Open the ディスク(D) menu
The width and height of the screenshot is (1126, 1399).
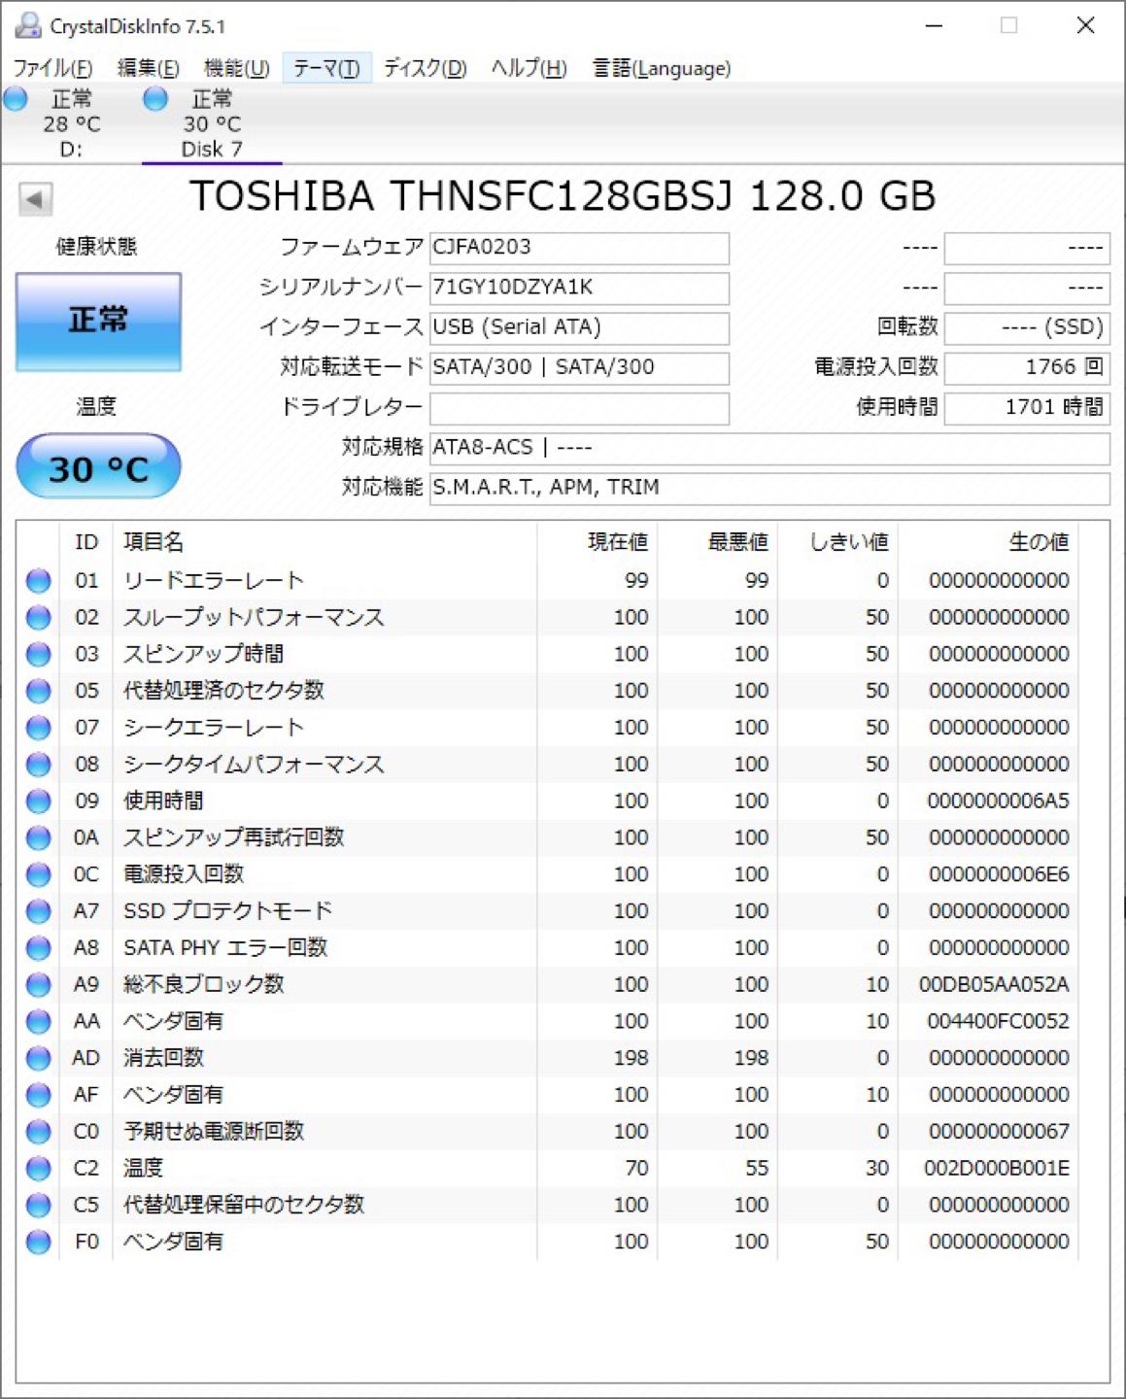tap(425, 68)
